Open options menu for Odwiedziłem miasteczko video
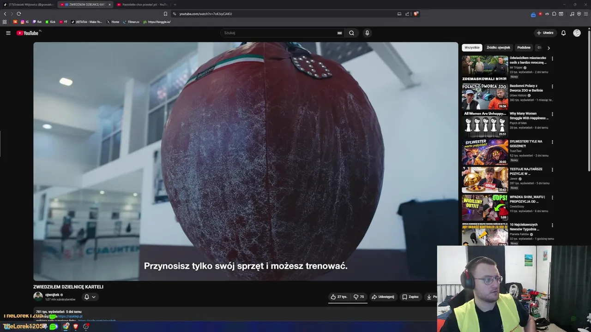 tap(552, 59)
